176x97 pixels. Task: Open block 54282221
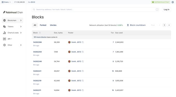(x=37, y=71)
